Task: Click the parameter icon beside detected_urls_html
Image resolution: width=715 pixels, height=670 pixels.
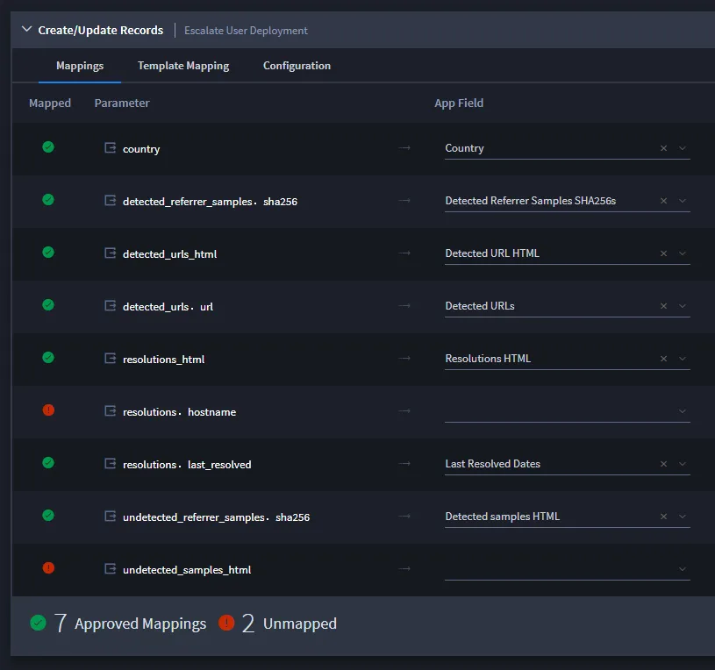Action: [x=111, y=253]
